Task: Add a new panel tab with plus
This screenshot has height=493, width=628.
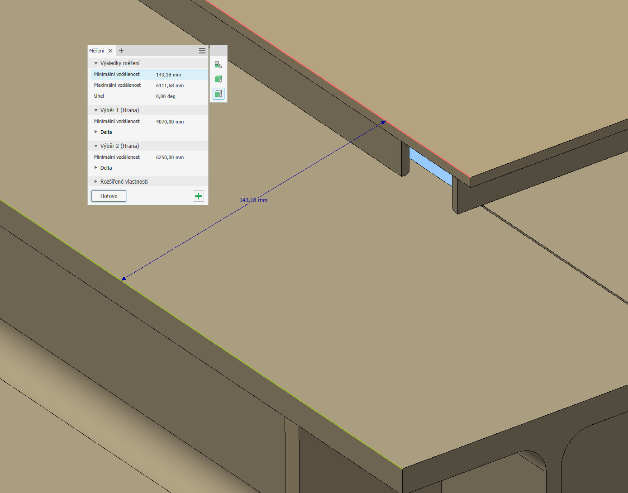Action: pos(121,51)
